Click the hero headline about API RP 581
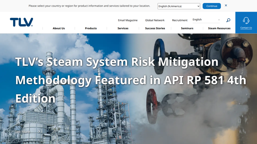257x144 pixels. [x=131, y=80]
